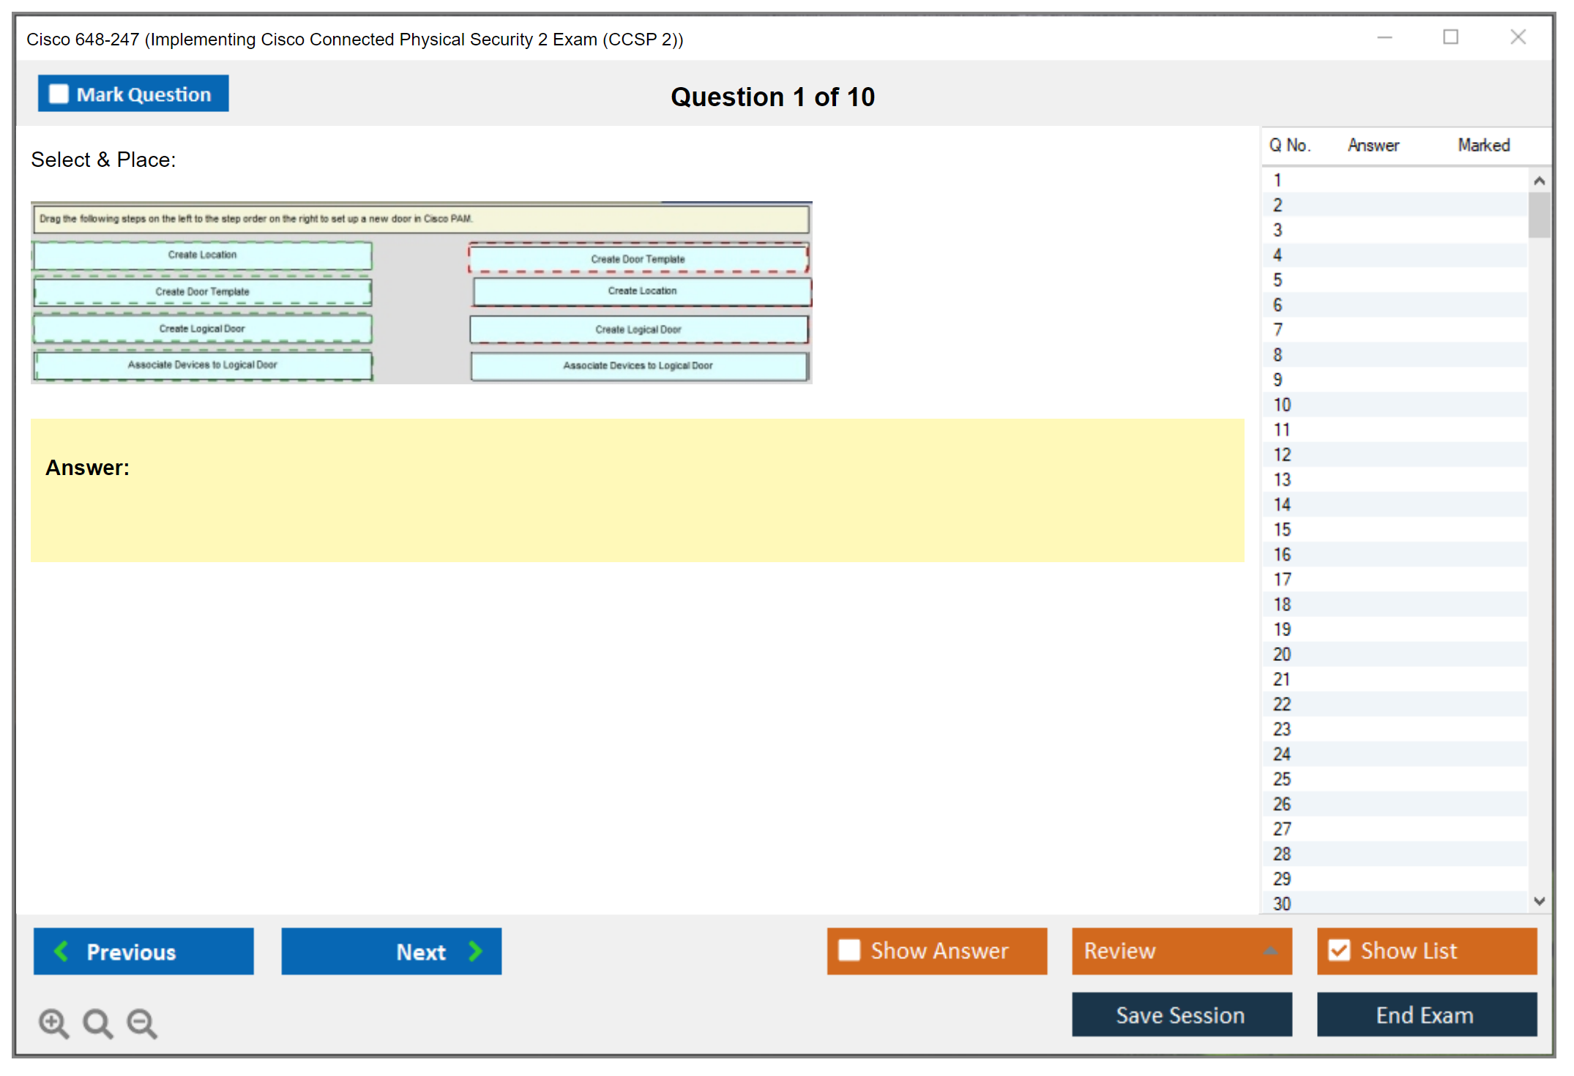Click the Answer column header
This screenshot has height=1076, width=1574.
(1373, 145)
